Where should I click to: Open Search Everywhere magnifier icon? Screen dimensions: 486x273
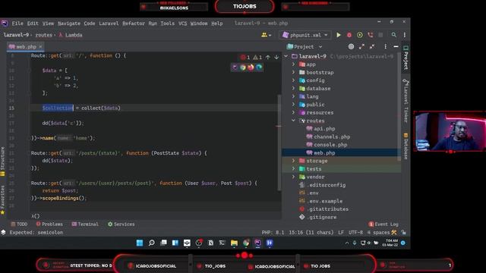[x=393, y=35]
